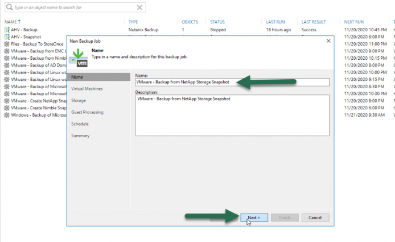The image size is (395, 242).
Task: Click the Nutanix Backup type cell
Action: point(143,30)
